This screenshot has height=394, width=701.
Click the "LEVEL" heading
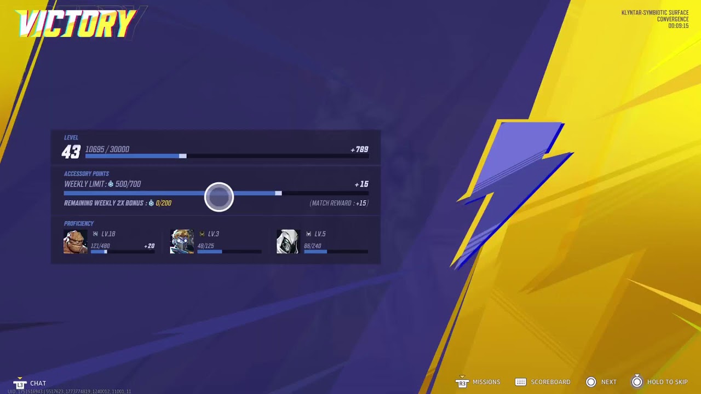(x=71, y=138)
